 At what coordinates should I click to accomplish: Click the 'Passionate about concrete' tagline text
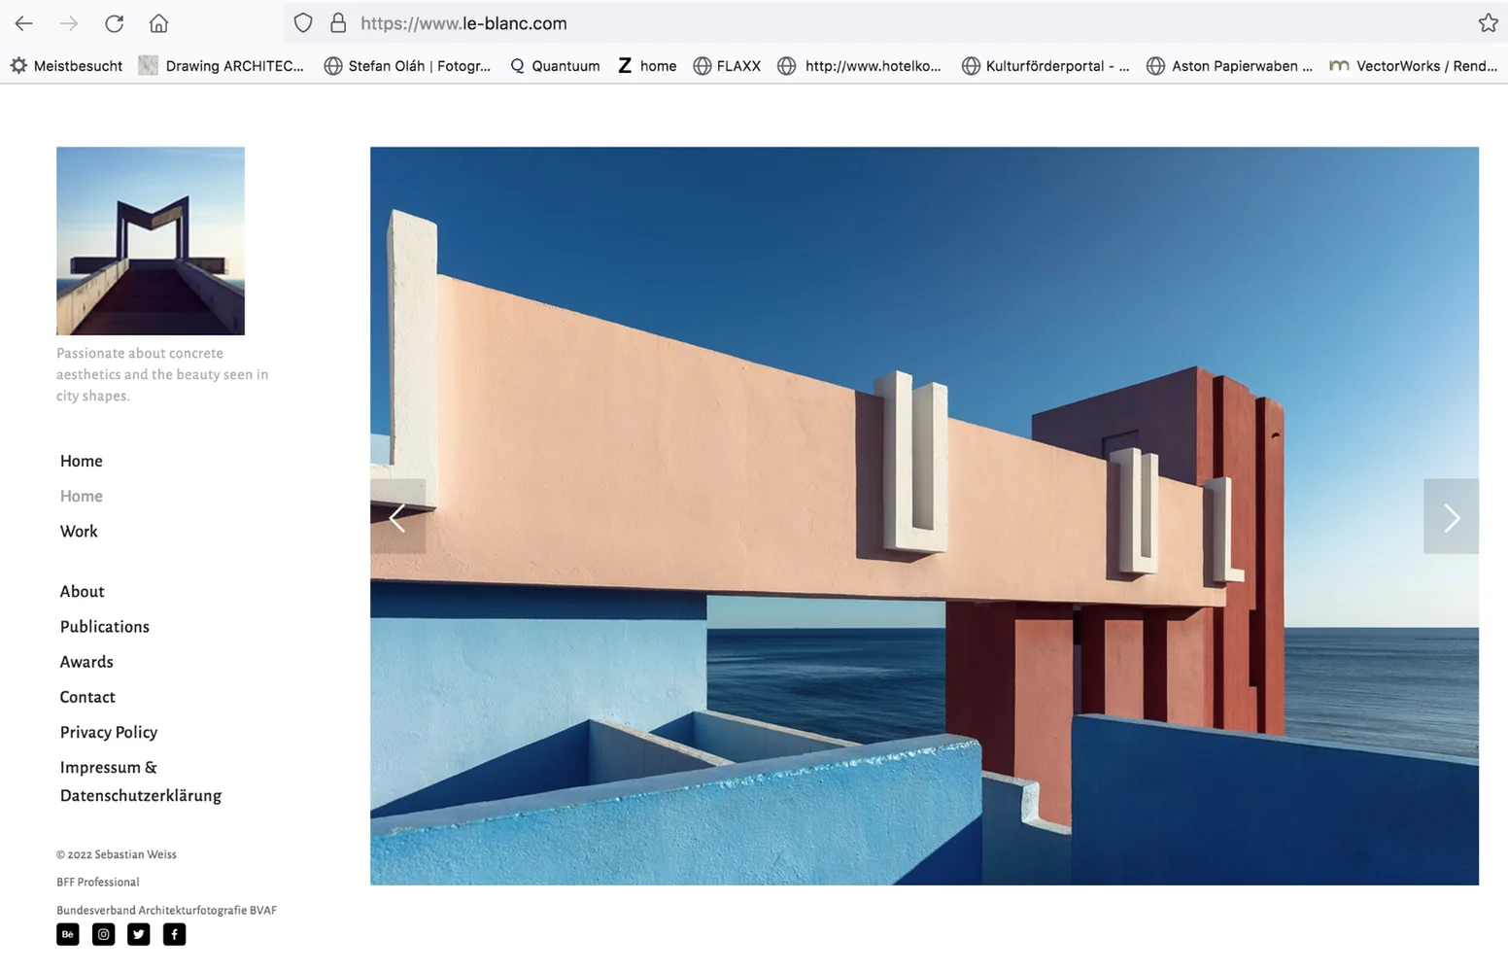coord(162,374)
